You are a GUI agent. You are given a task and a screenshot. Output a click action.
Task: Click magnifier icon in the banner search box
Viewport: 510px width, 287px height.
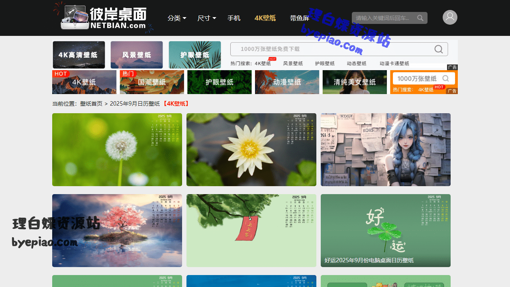[x=439, y=49]
